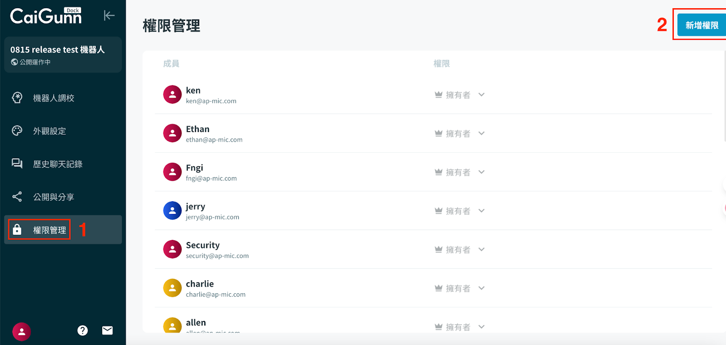Collapse the sidebar with the arrow icon
Screen dimensions: 726x345
click(x=109, y=15)
